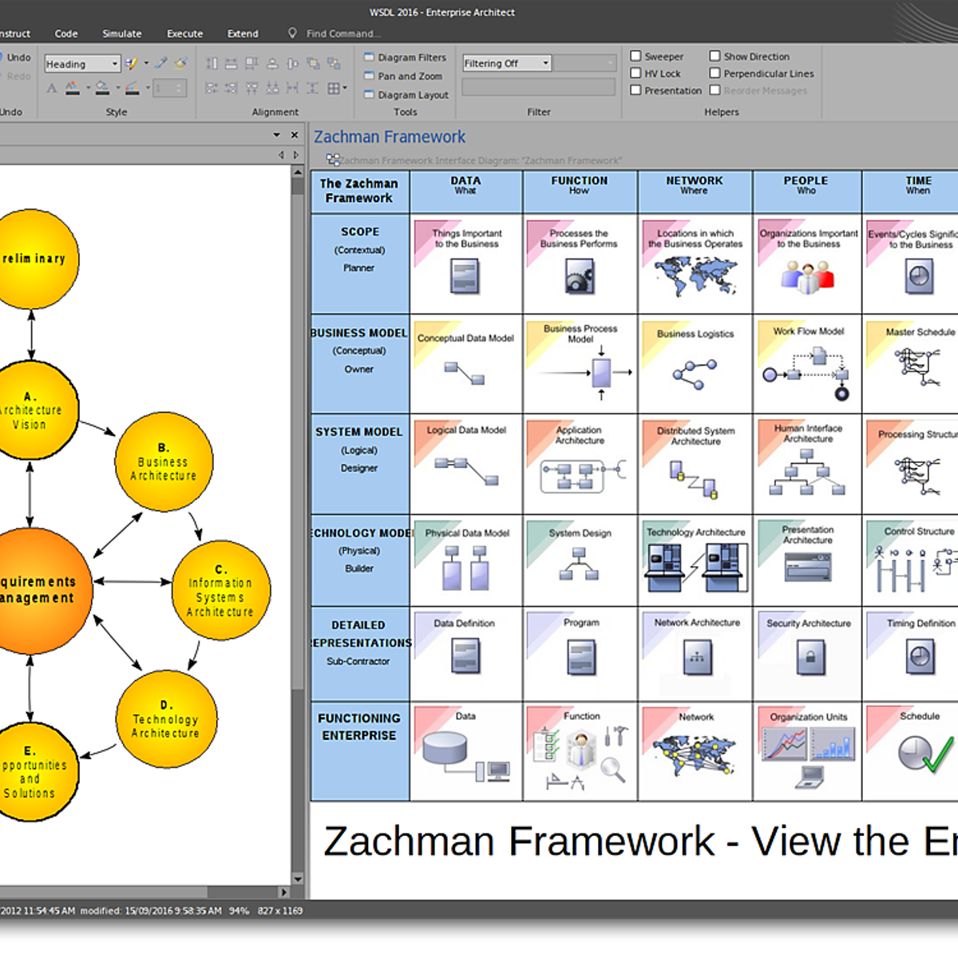Click the plain letter A font icon
Viewport: 958px width, 958px height.
(x=52, y=88)
